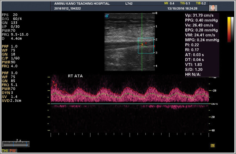Select the RT ATA annotation label
The width and height of the screenshot is (236, 154).
(x=75, y=76)
